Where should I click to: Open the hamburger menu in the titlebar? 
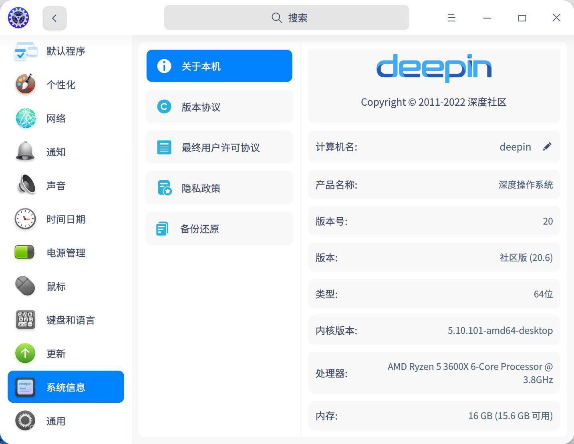[x=451, y=18]
